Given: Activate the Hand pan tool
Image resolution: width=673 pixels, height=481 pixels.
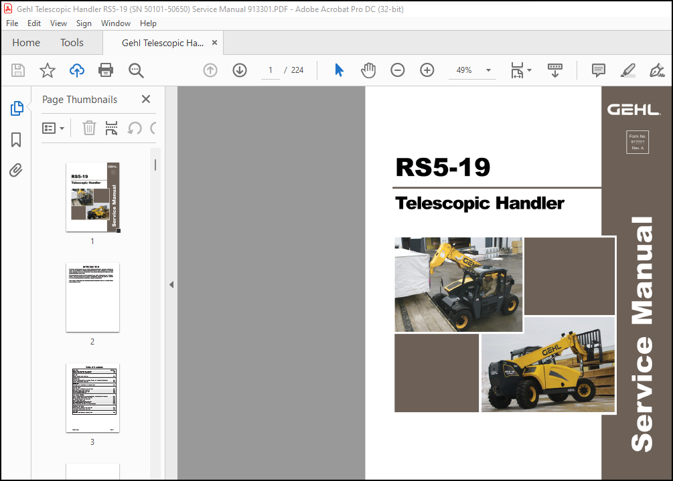Looking at the screenshot, I should click(368, 70).
